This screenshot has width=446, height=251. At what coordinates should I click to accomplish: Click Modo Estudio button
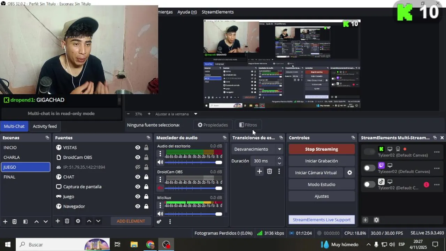[x=322, y=184]
